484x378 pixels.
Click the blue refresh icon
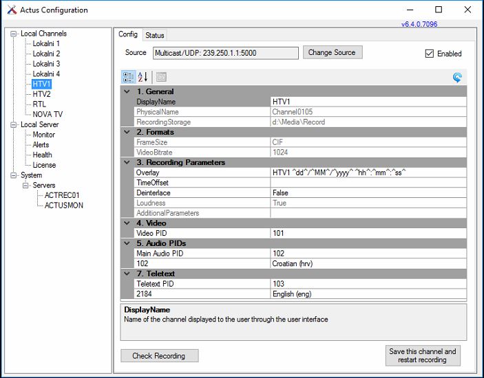pos(457,78)
